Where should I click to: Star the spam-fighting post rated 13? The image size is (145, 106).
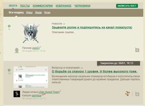pyautogui.click(x=9, y=70)
